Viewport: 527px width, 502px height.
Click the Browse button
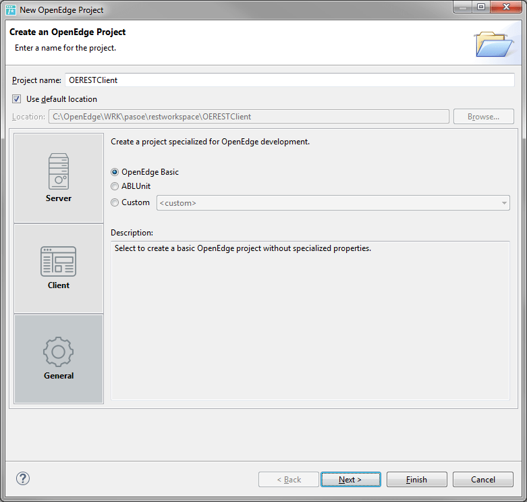[483, 117]
